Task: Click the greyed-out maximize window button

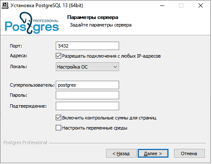Action: [x=181, y=5]
